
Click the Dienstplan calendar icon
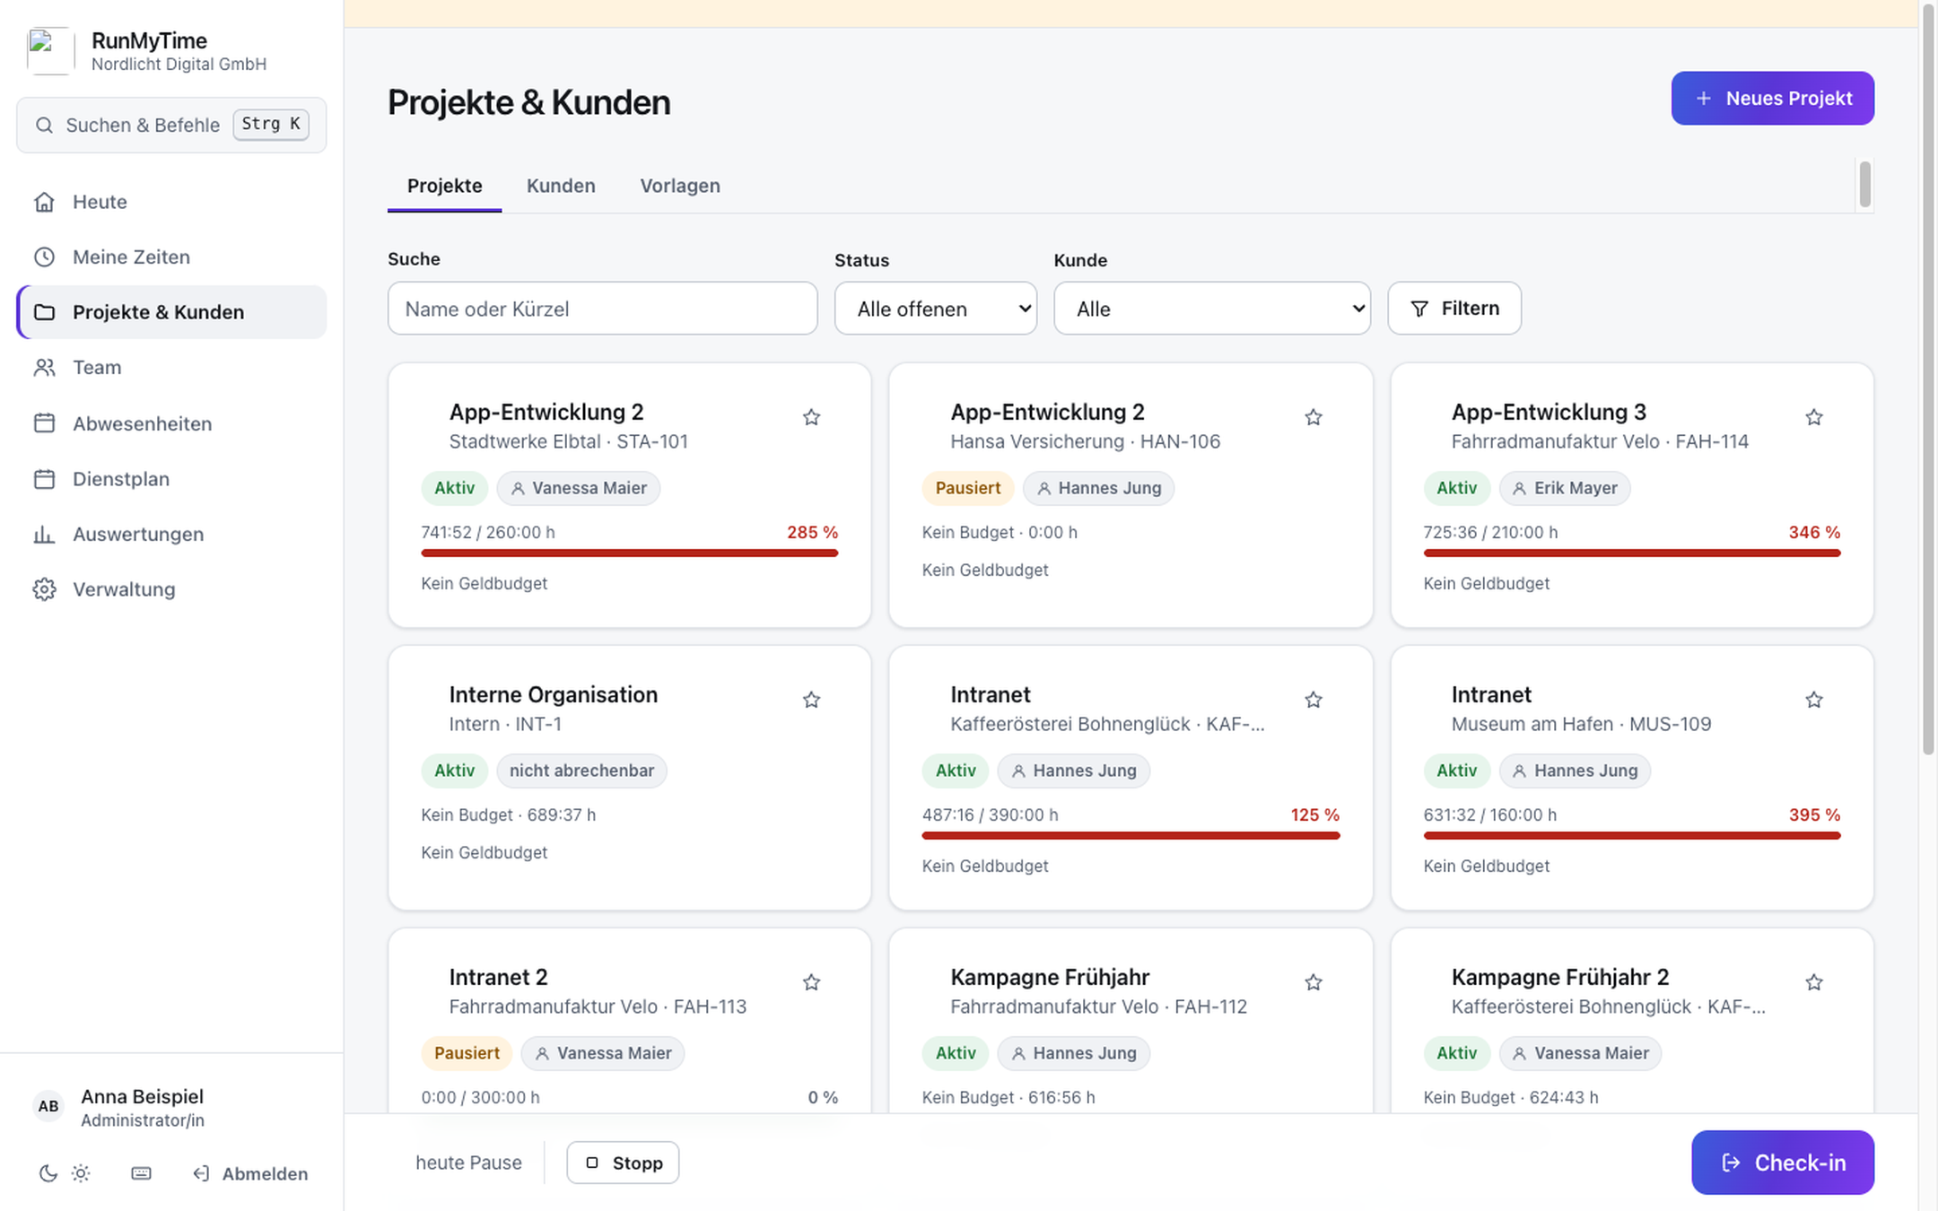[x=44, y=479]
